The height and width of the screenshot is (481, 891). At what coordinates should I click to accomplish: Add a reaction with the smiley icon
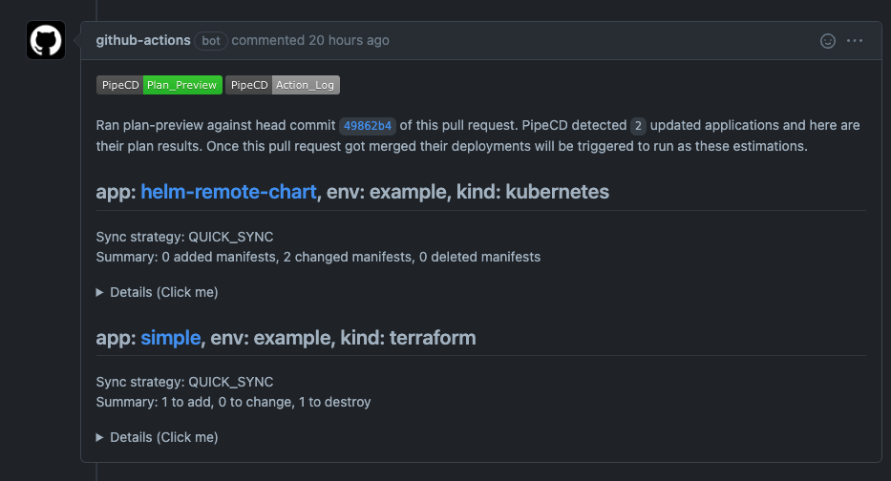pyautogui.click(x=828, y=41)
